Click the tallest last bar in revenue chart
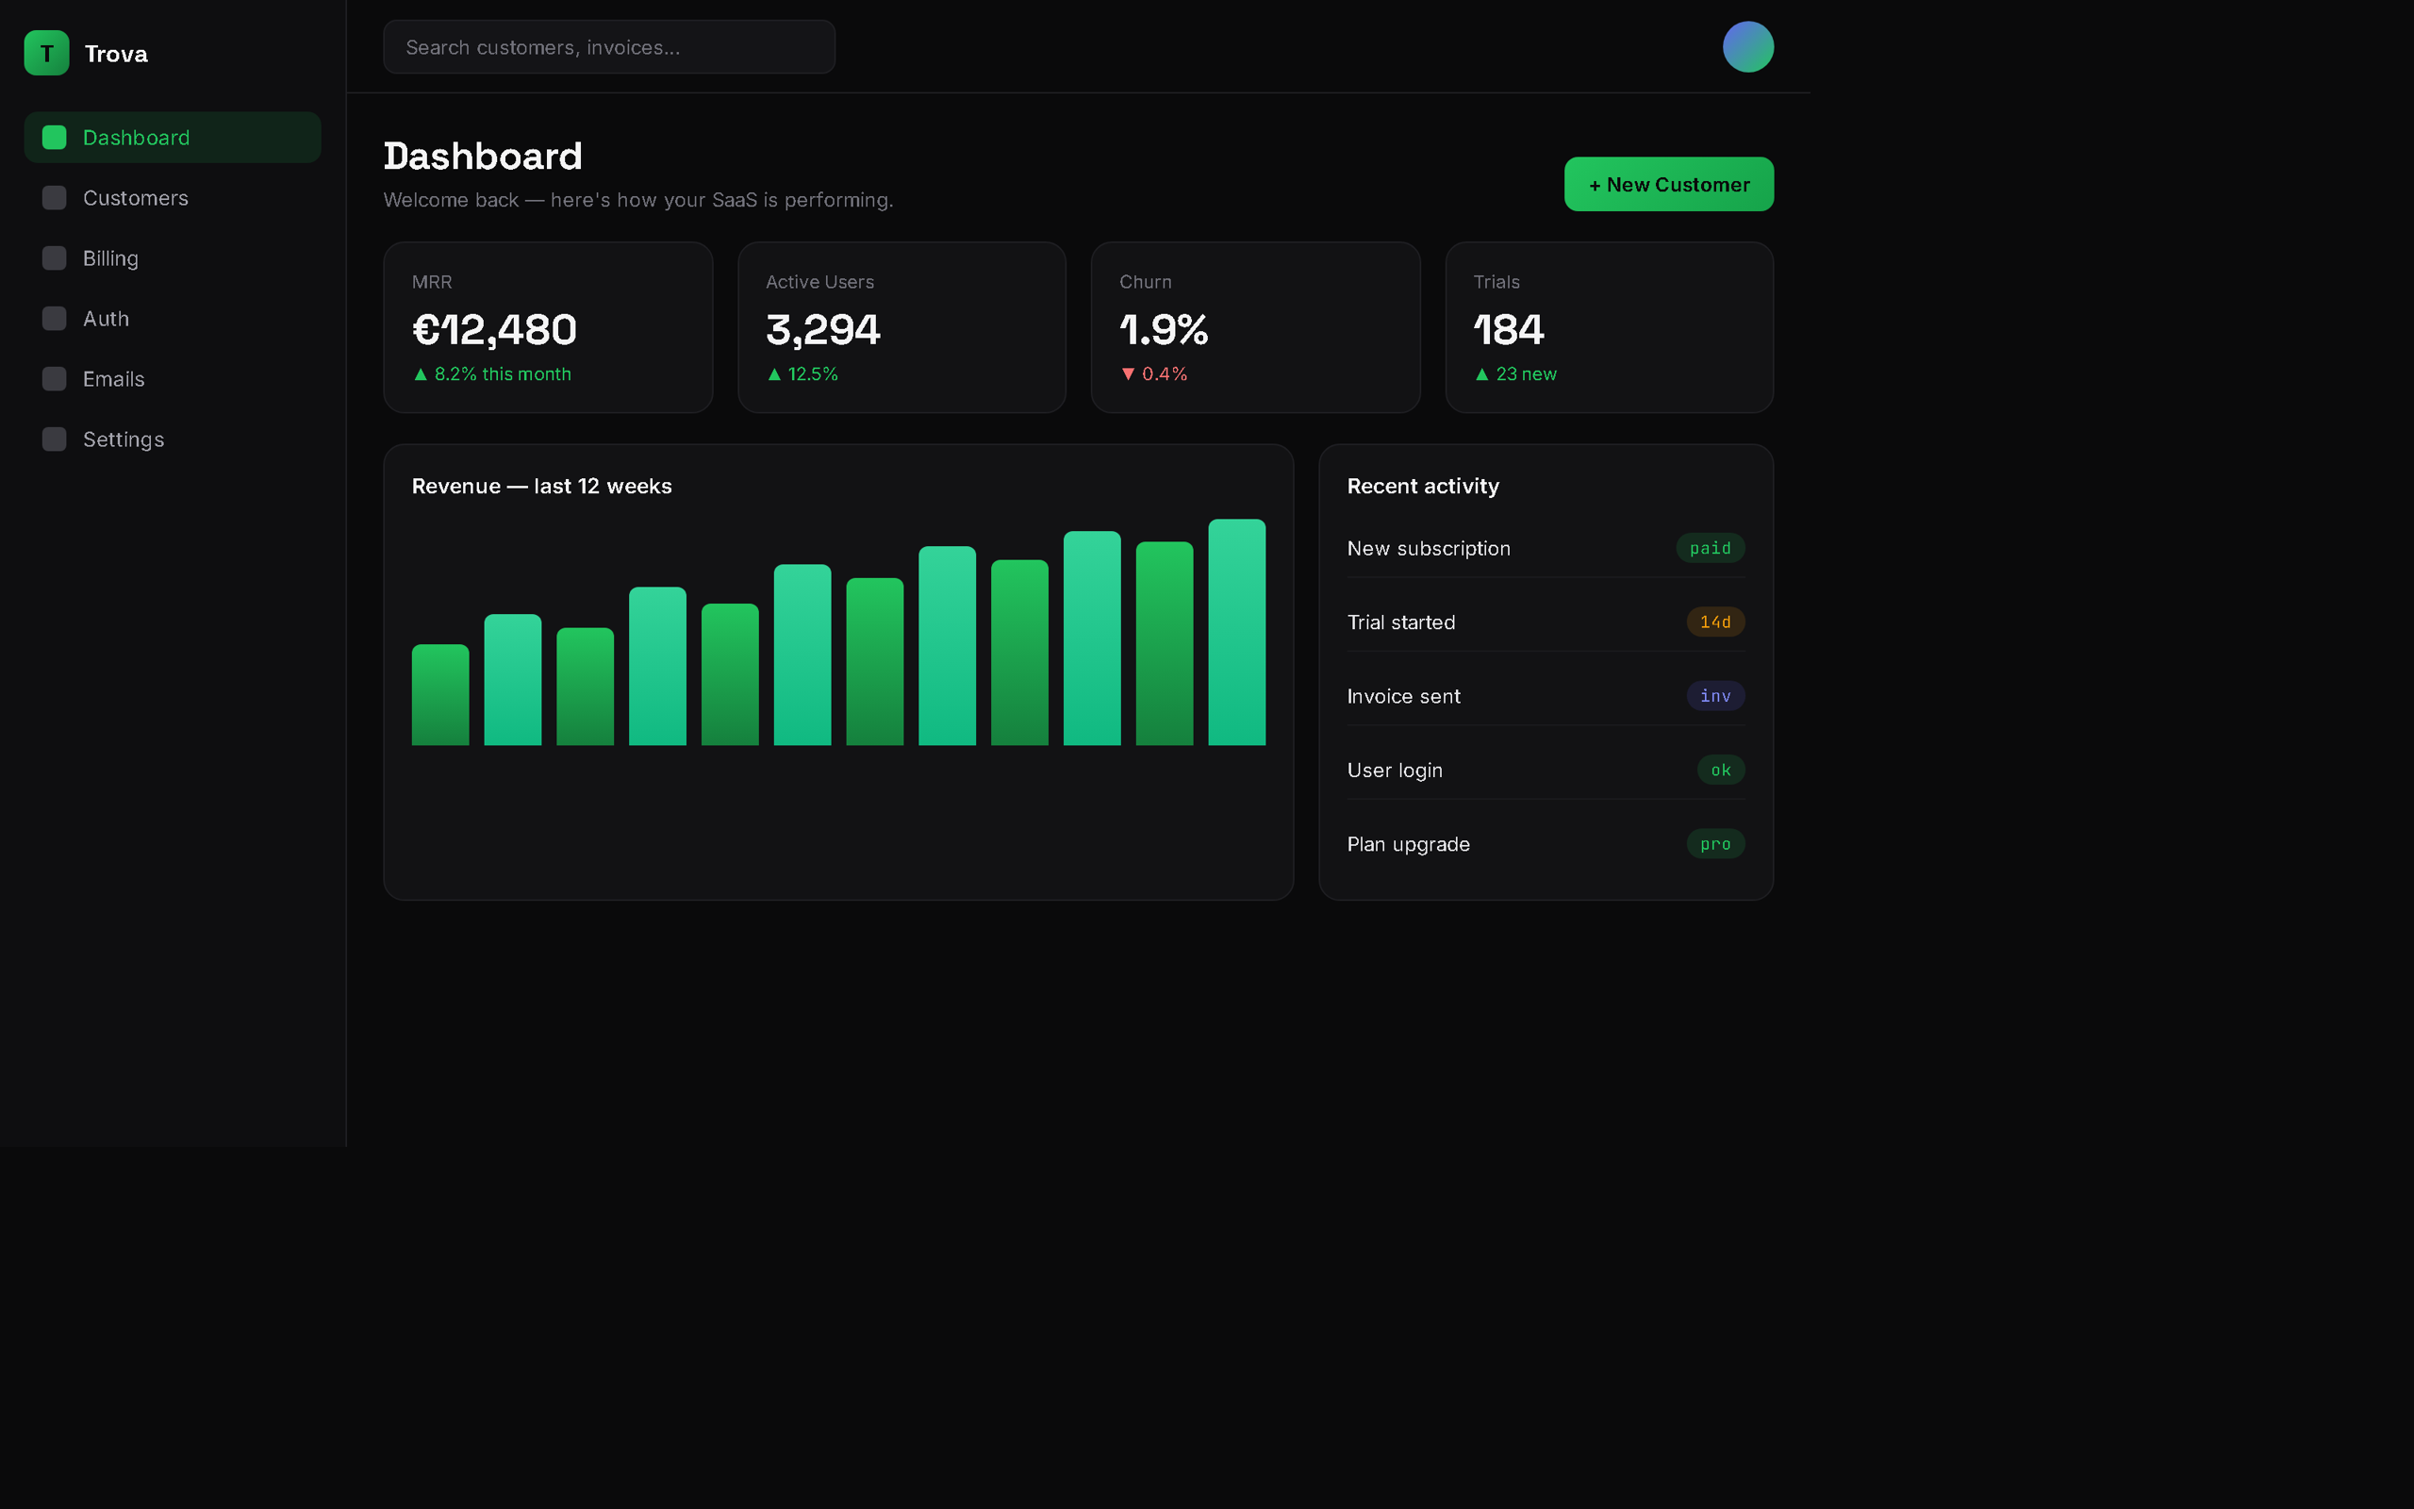Screen dimensions: 2414x1509 click(1237, 632)
